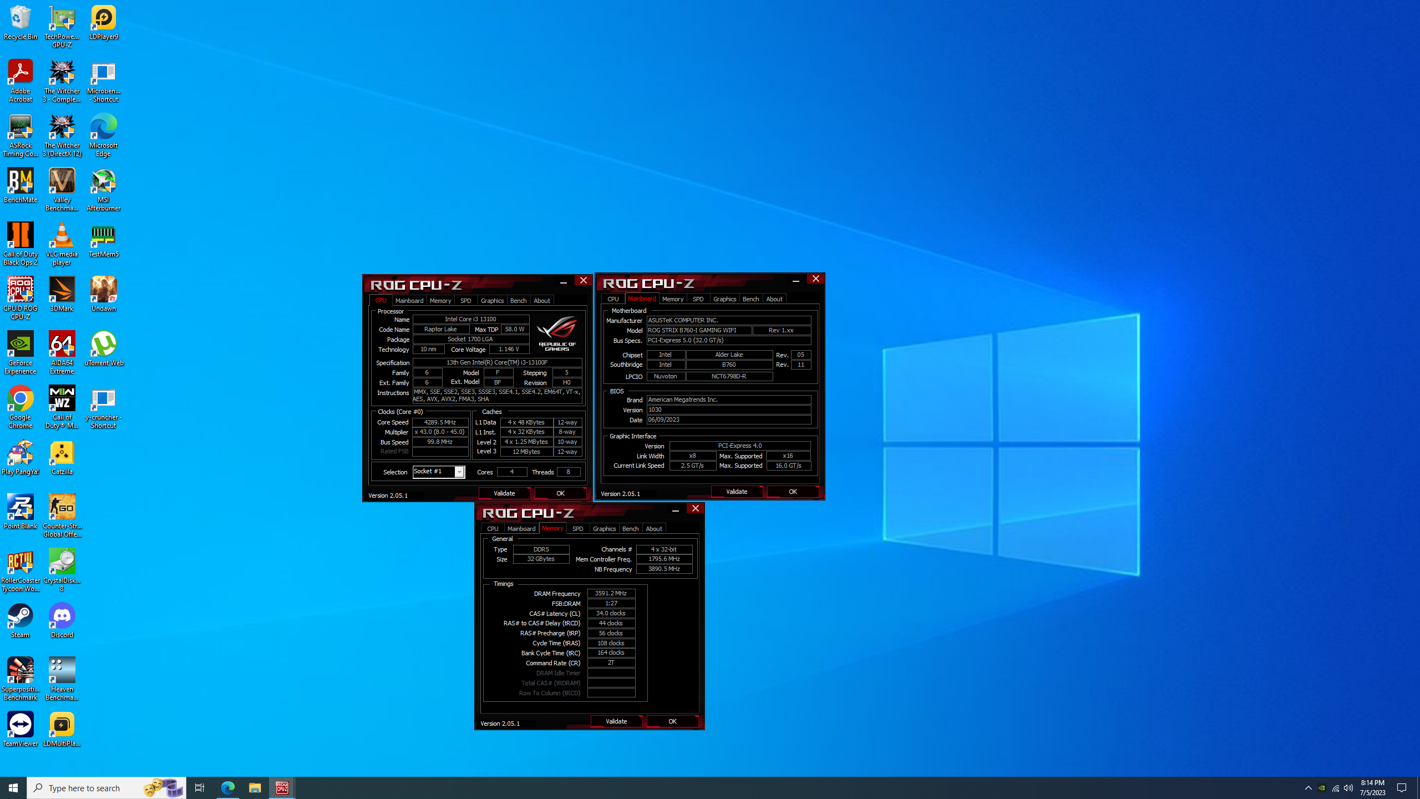Click OK in the Mainboard window

(x=793, y=492)
